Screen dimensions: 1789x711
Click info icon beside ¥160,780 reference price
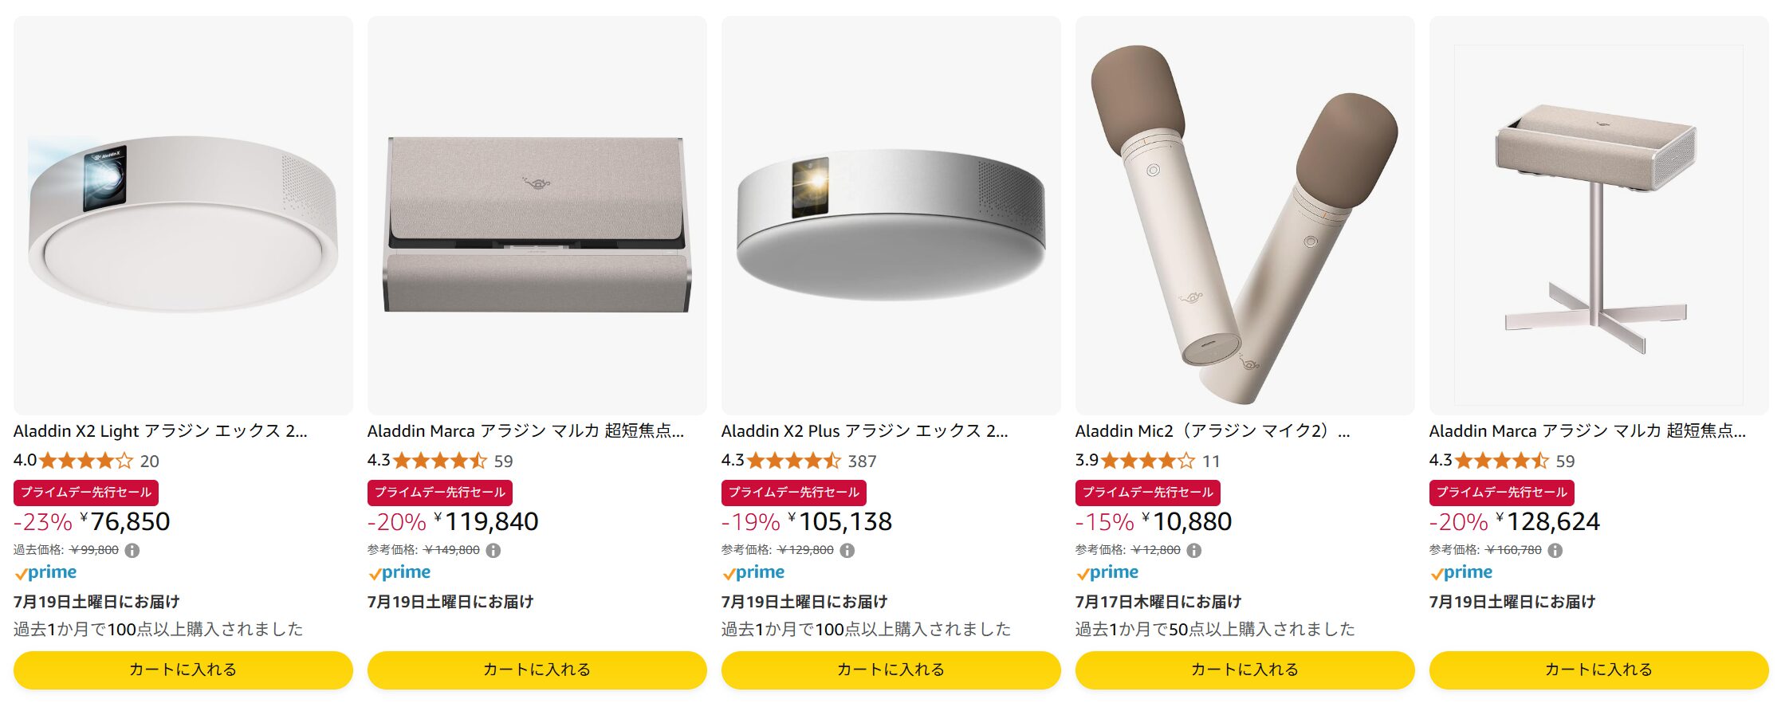click(1555, 550)
